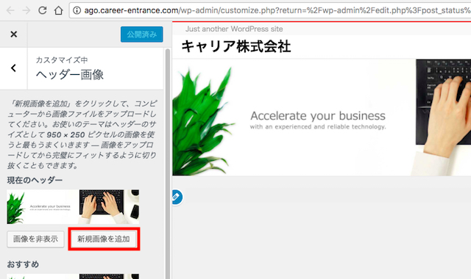The width and height of the screenshot is (471, 279).
Task: Click the blue pencil edit shortcut
Action: (x=177, y=197)
